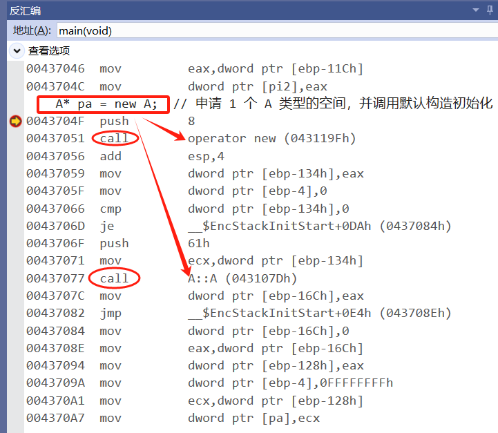Screen dimensions: 498x433
Task: Click operand operator new (043119Fh)
Action: [272, 139]
